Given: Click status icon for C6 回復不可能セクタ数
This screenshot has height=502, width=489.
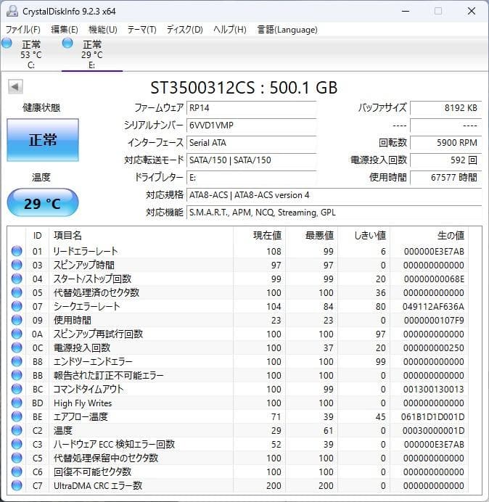Looking at the screenshot, I should [x=17, y=472].
